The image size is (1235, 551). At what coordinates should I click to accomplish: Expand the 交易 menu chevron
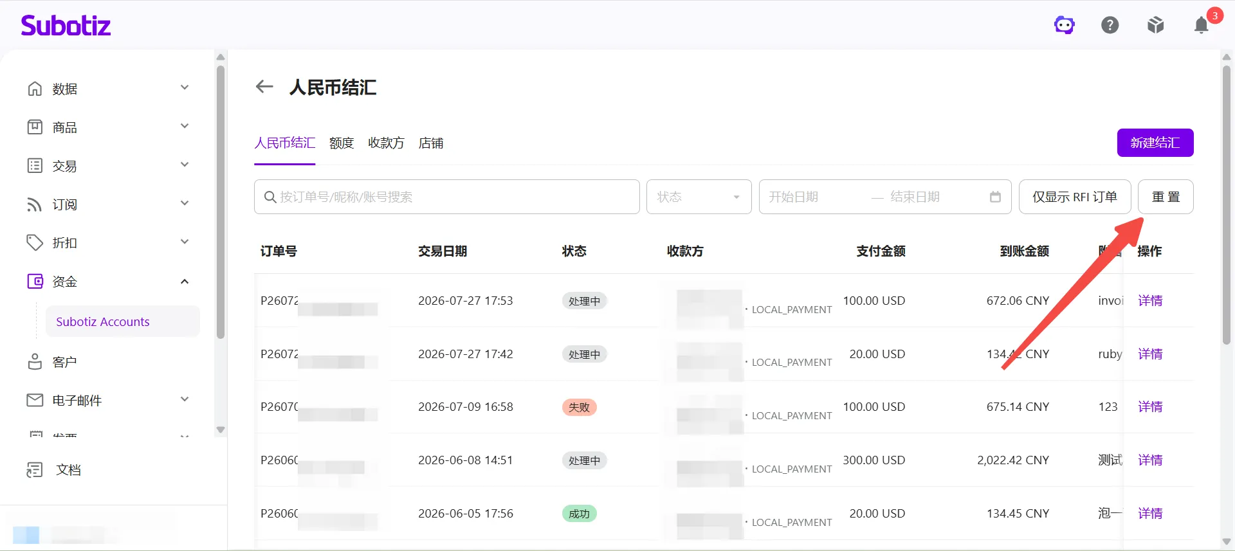click(185, 165)
